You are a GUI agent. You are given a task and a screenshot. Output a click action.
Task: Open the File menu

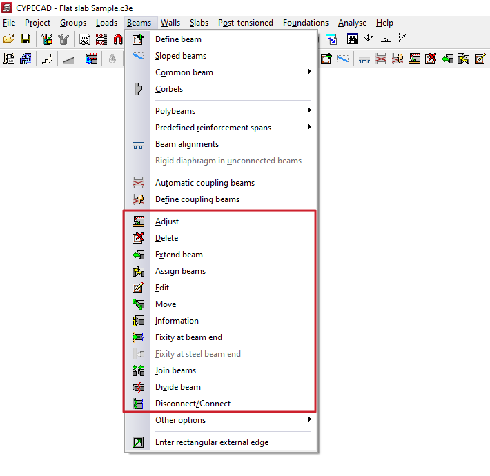9,23
